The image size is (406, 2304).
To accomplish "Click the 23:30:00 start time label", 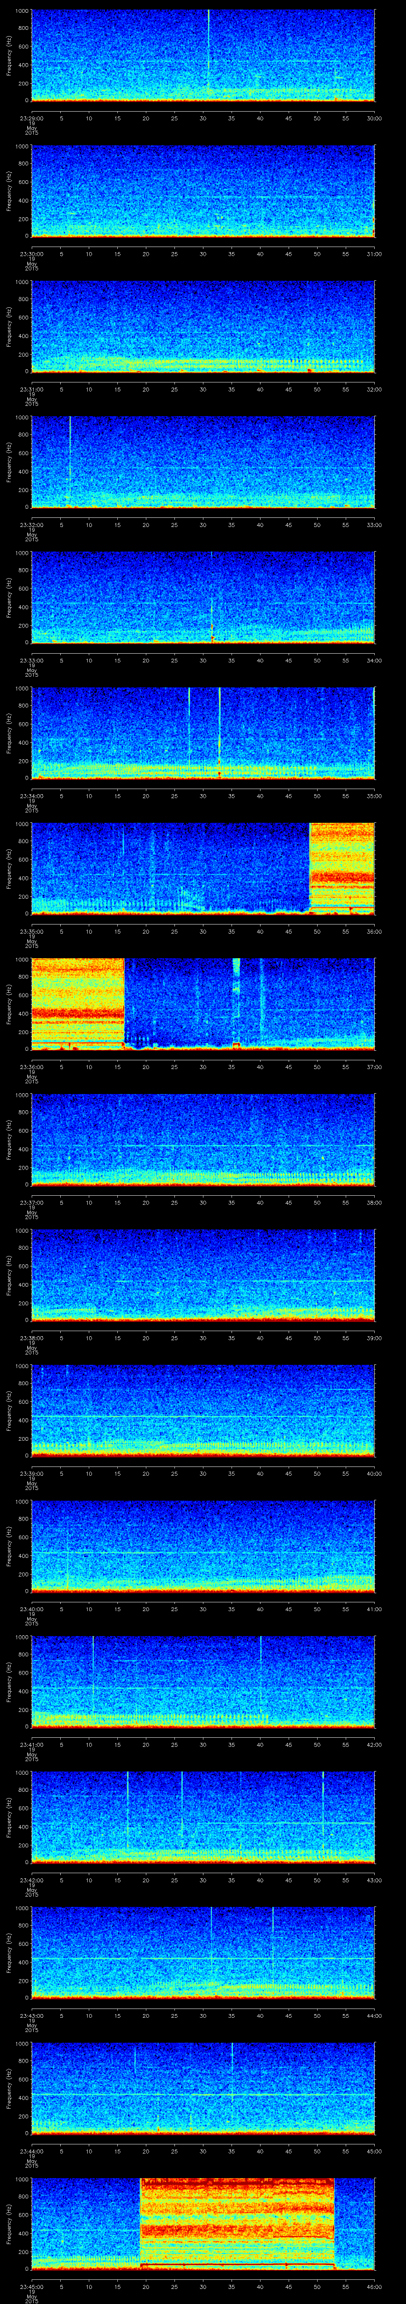I will point(31,254).
